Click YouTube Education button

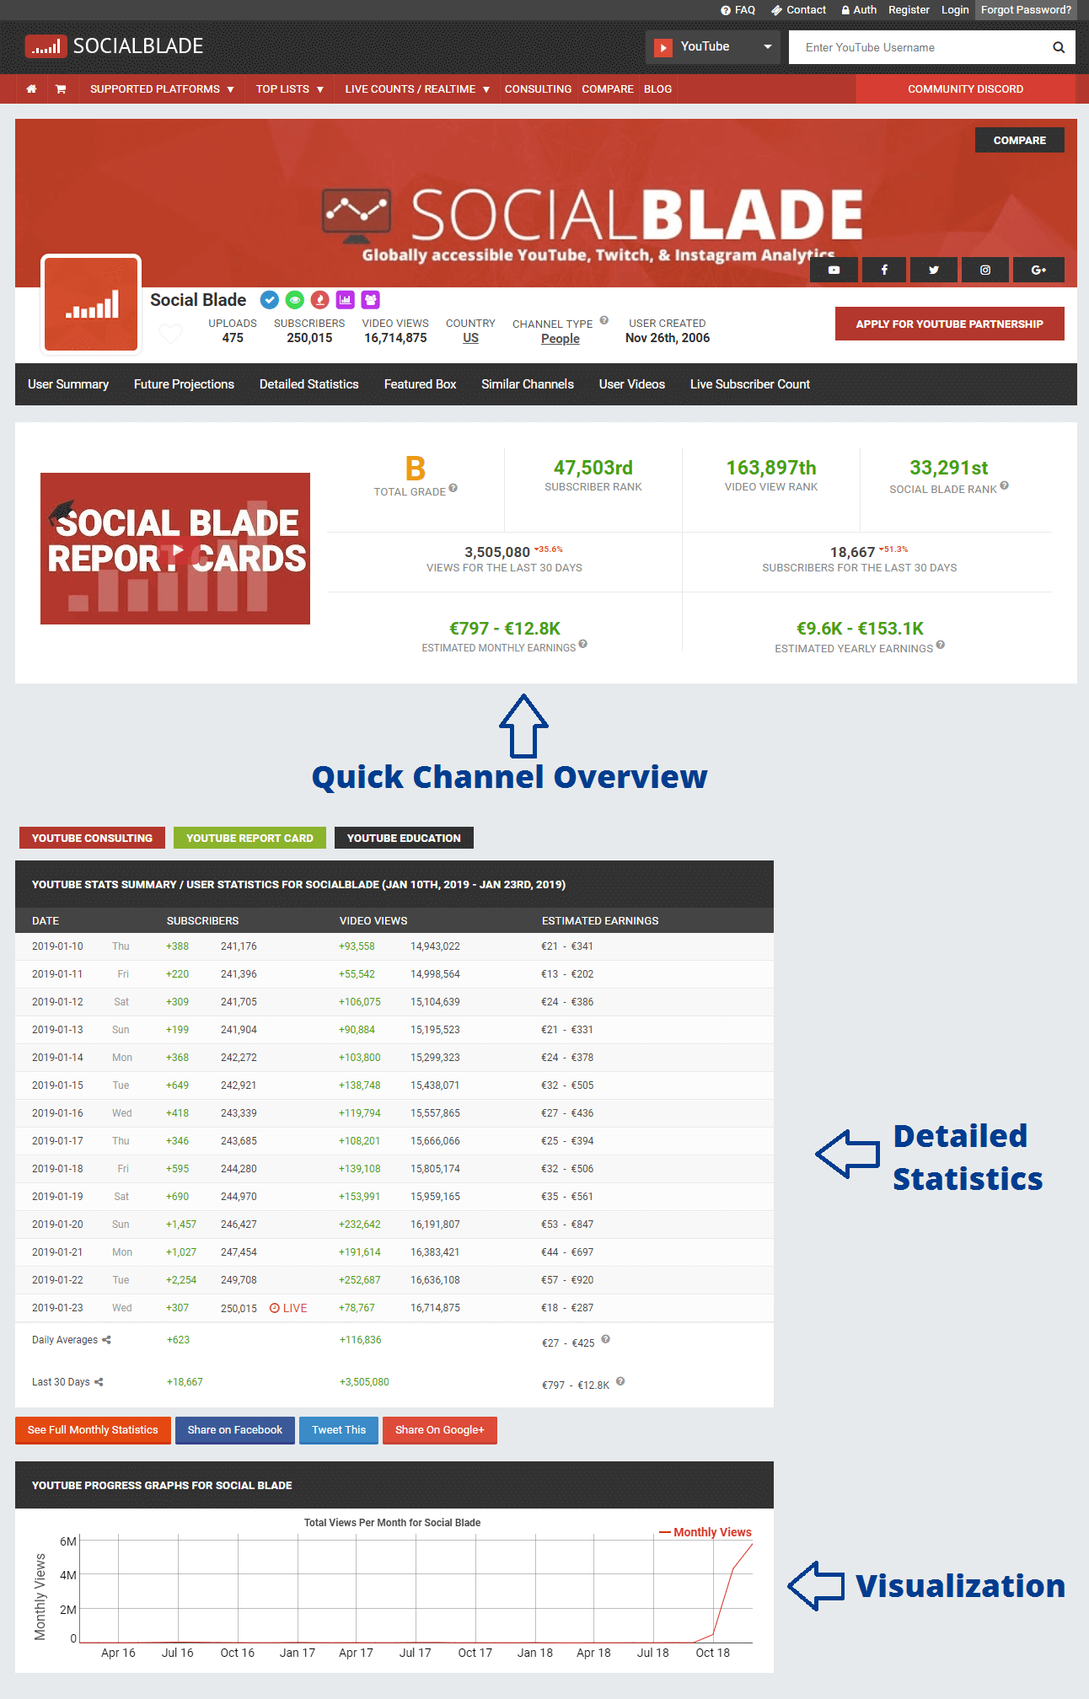point(404,838)
